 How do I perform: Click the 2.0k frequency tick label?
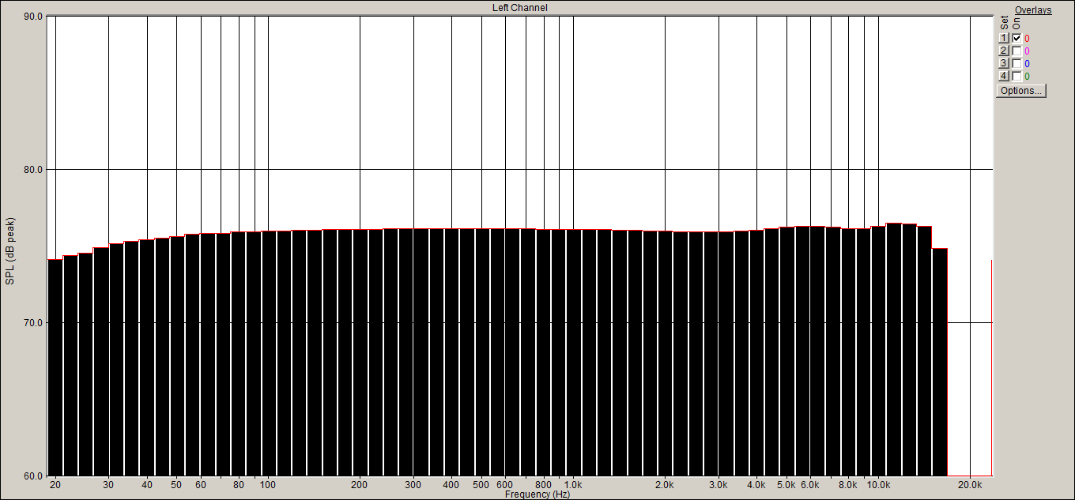(665, 484)
